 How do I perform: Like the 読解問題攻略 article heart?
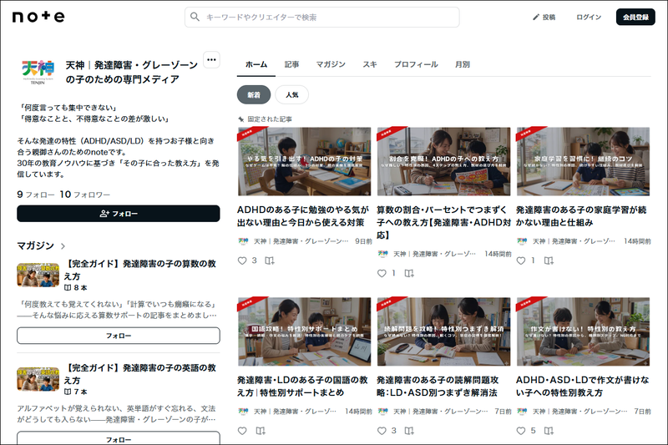tap(382, 431)
